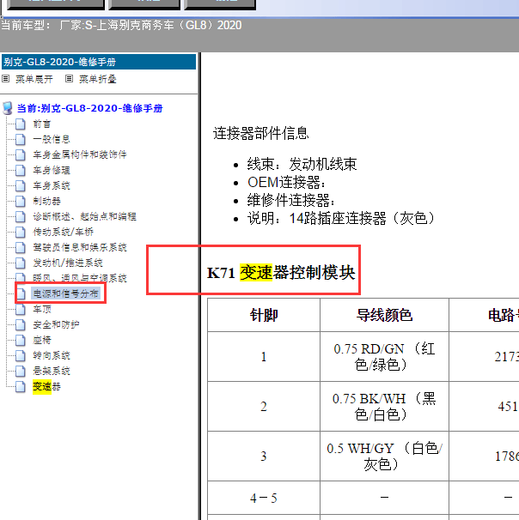Click the 线束：发动机线束 bullet

coord(302,164)
